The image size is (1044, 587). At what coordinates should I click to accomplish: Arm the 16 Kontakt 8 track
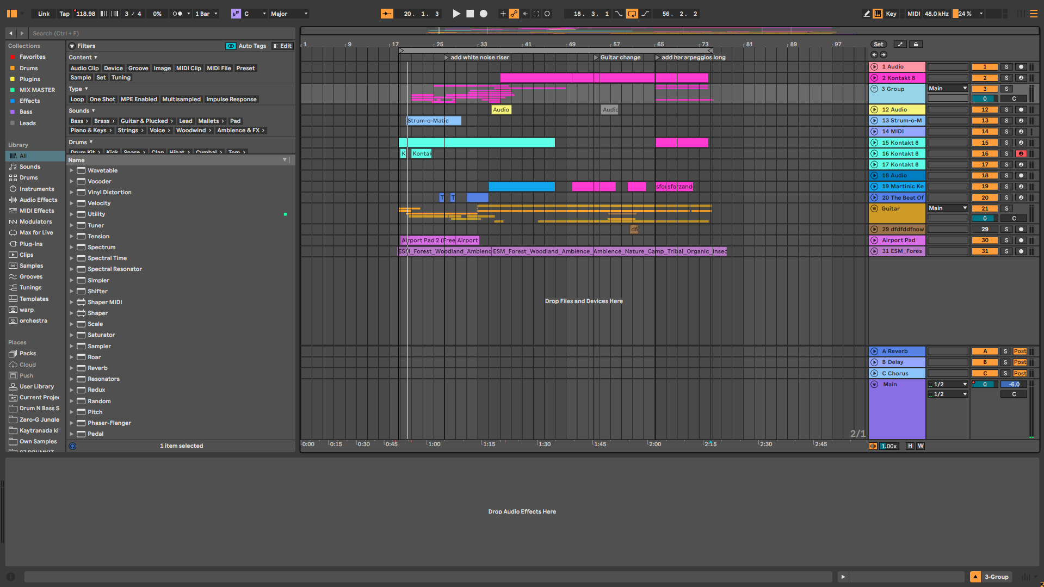pyautogui.click(x=1021, y=154)
